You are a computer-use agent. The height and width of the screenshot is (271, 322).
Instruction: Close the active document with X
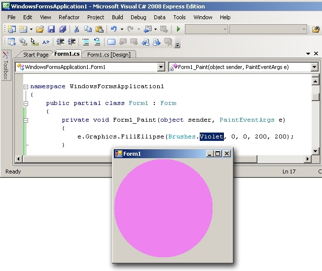click(x=316, y=54)
